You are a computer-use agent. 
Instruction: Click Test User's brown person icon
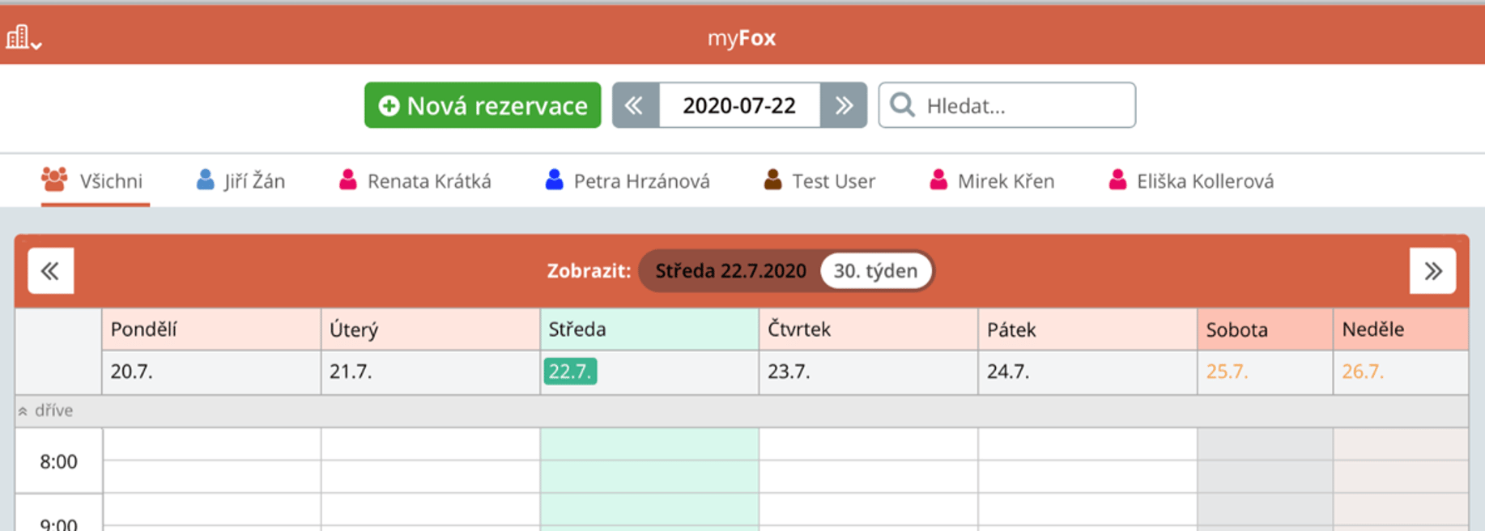pos(773,179)
